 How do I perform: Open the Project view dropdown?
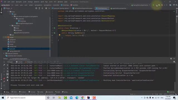pyautogui.click(x=8, y=8)
